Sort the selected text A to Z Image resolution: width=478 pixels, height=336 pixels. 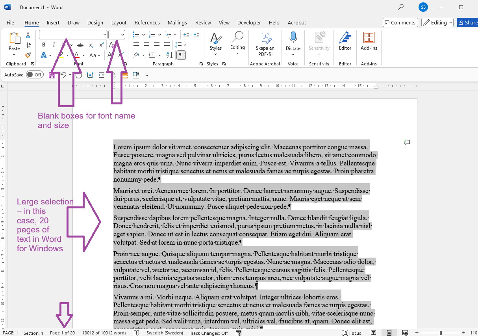pos(169,55)
